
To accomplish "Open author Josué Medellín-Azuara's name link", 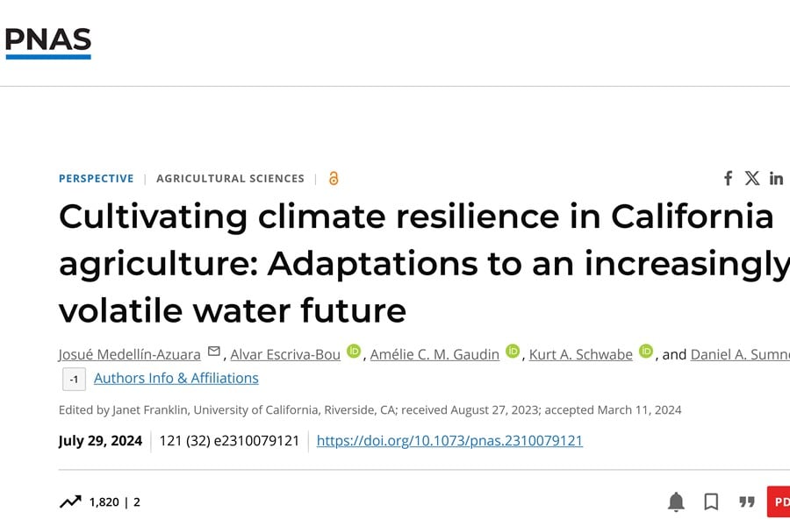I will [130, 354].
